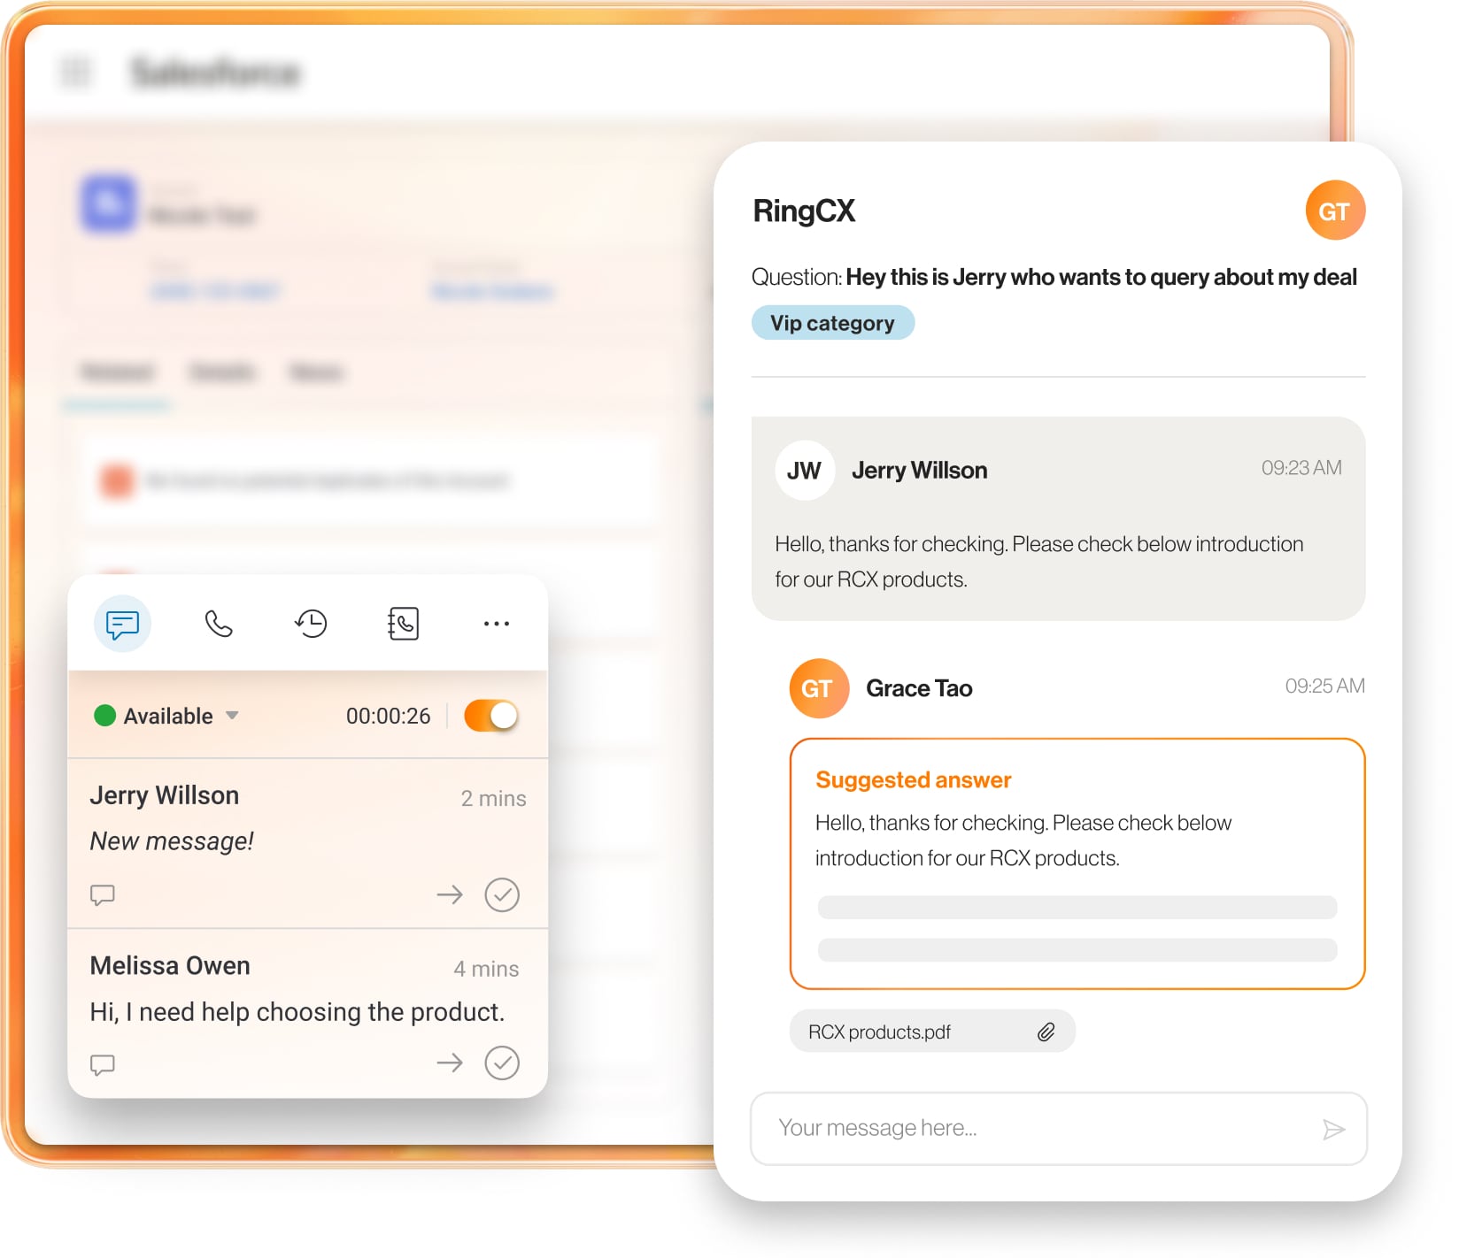Open call history clock icon

(x=311, y=624)
